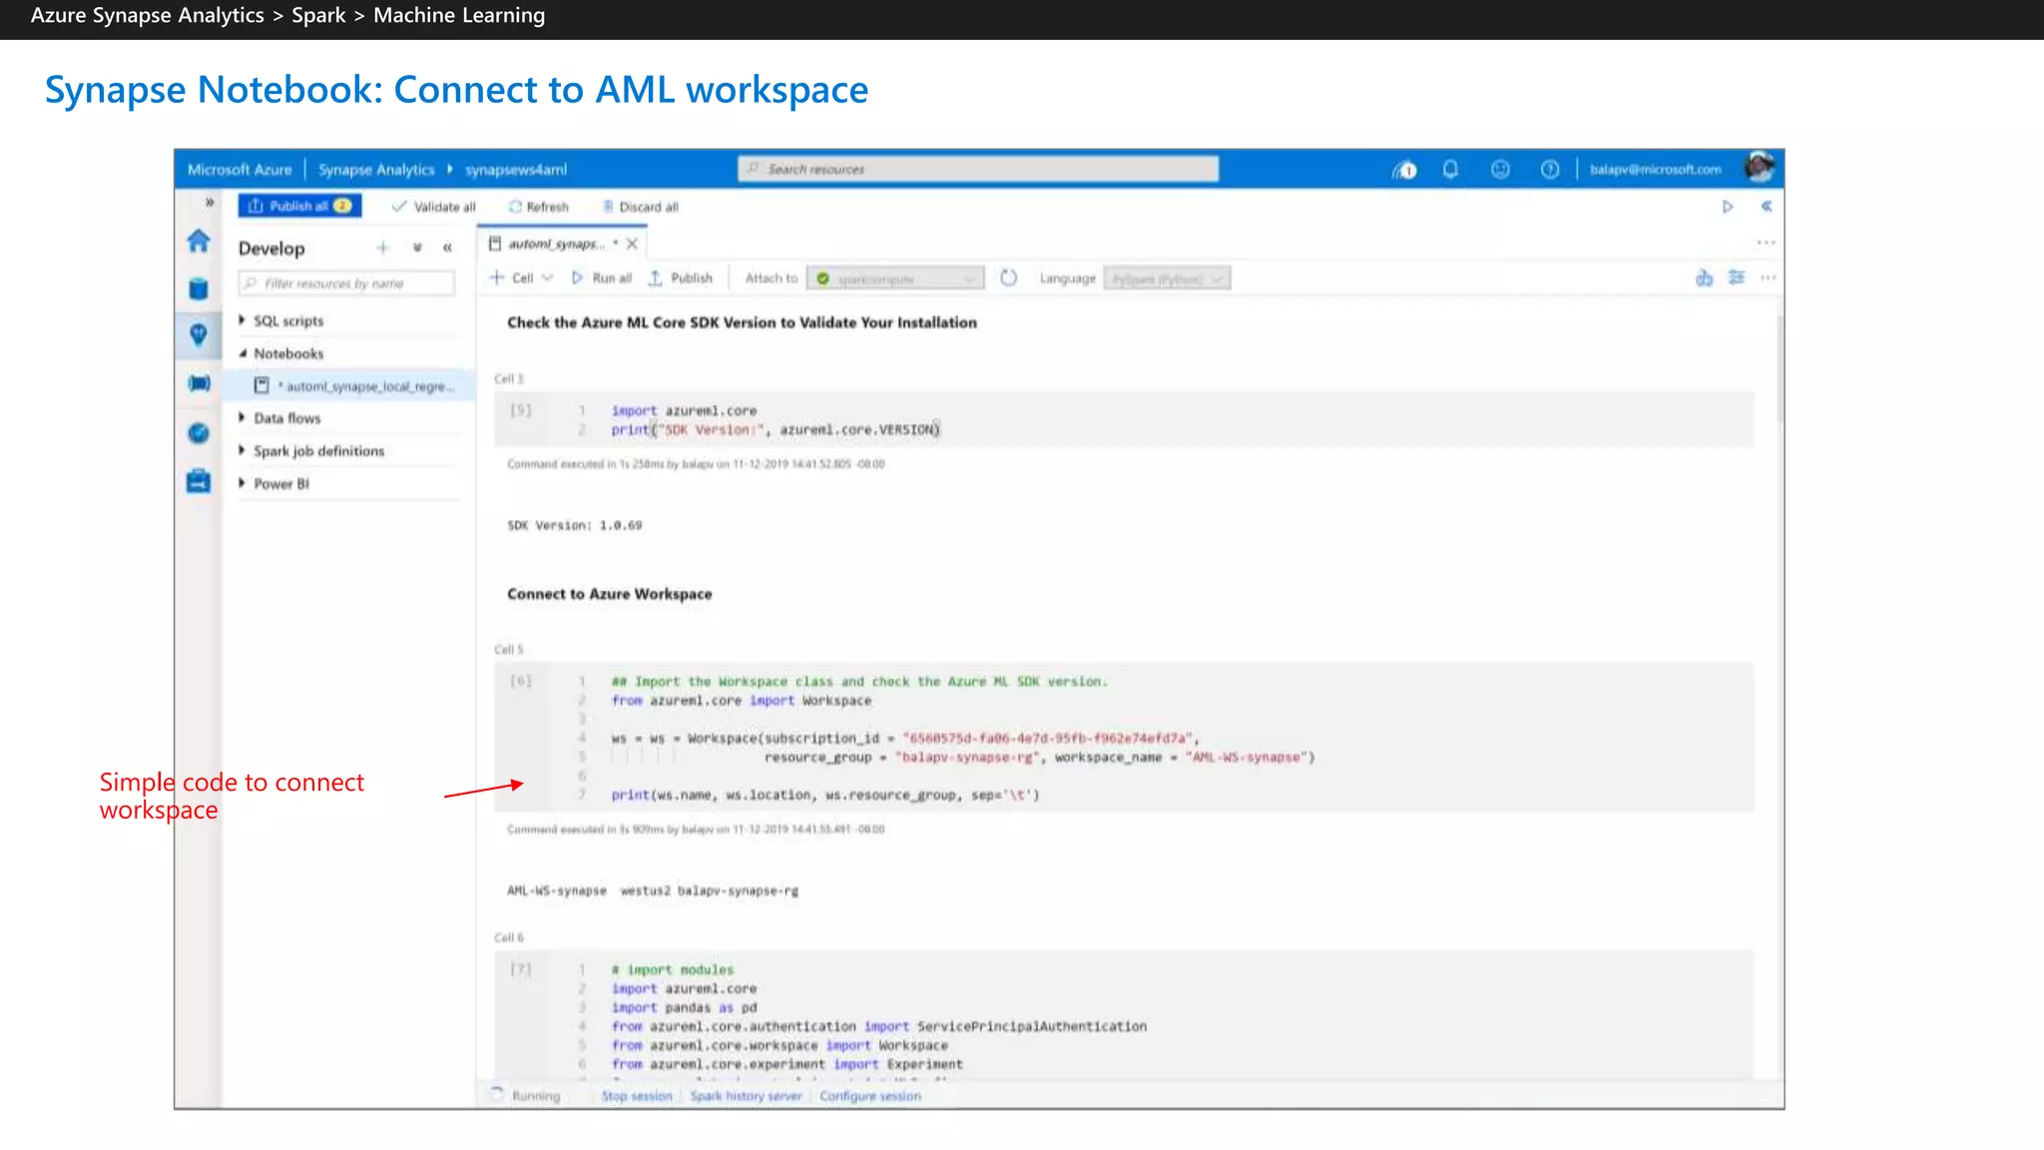The height and width of the screenshot is (1150, 2044).
Task: Expand the Data flows tree node
Action: [x=242, y=418]
